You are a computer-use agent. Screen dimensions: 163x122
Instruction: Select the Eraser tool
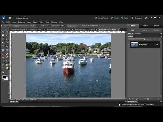tap(7, 57)
